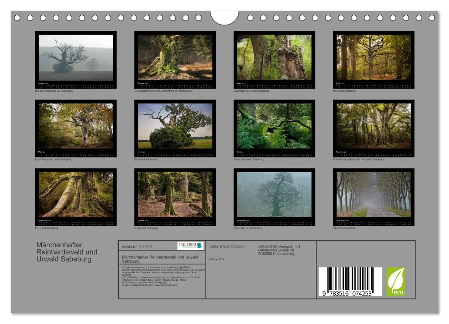
Task: Open the November misty oak photo
Action: pyautogui.click(x=274, y=194)
